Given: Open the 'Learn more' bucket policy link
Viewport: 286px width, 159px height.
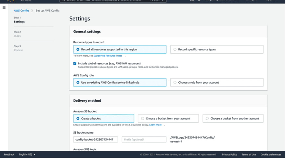Looking at the screenshot, I should point(155,125).
